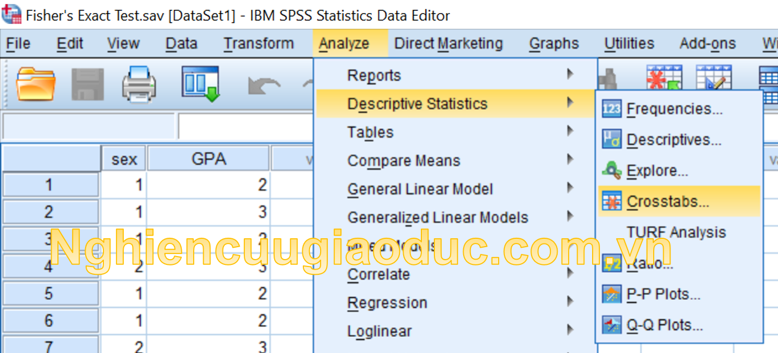Open the Crosstabs dialog
The width and height of the screenshot is (778, 353).
pyautogui.click(x=667, y=201)
